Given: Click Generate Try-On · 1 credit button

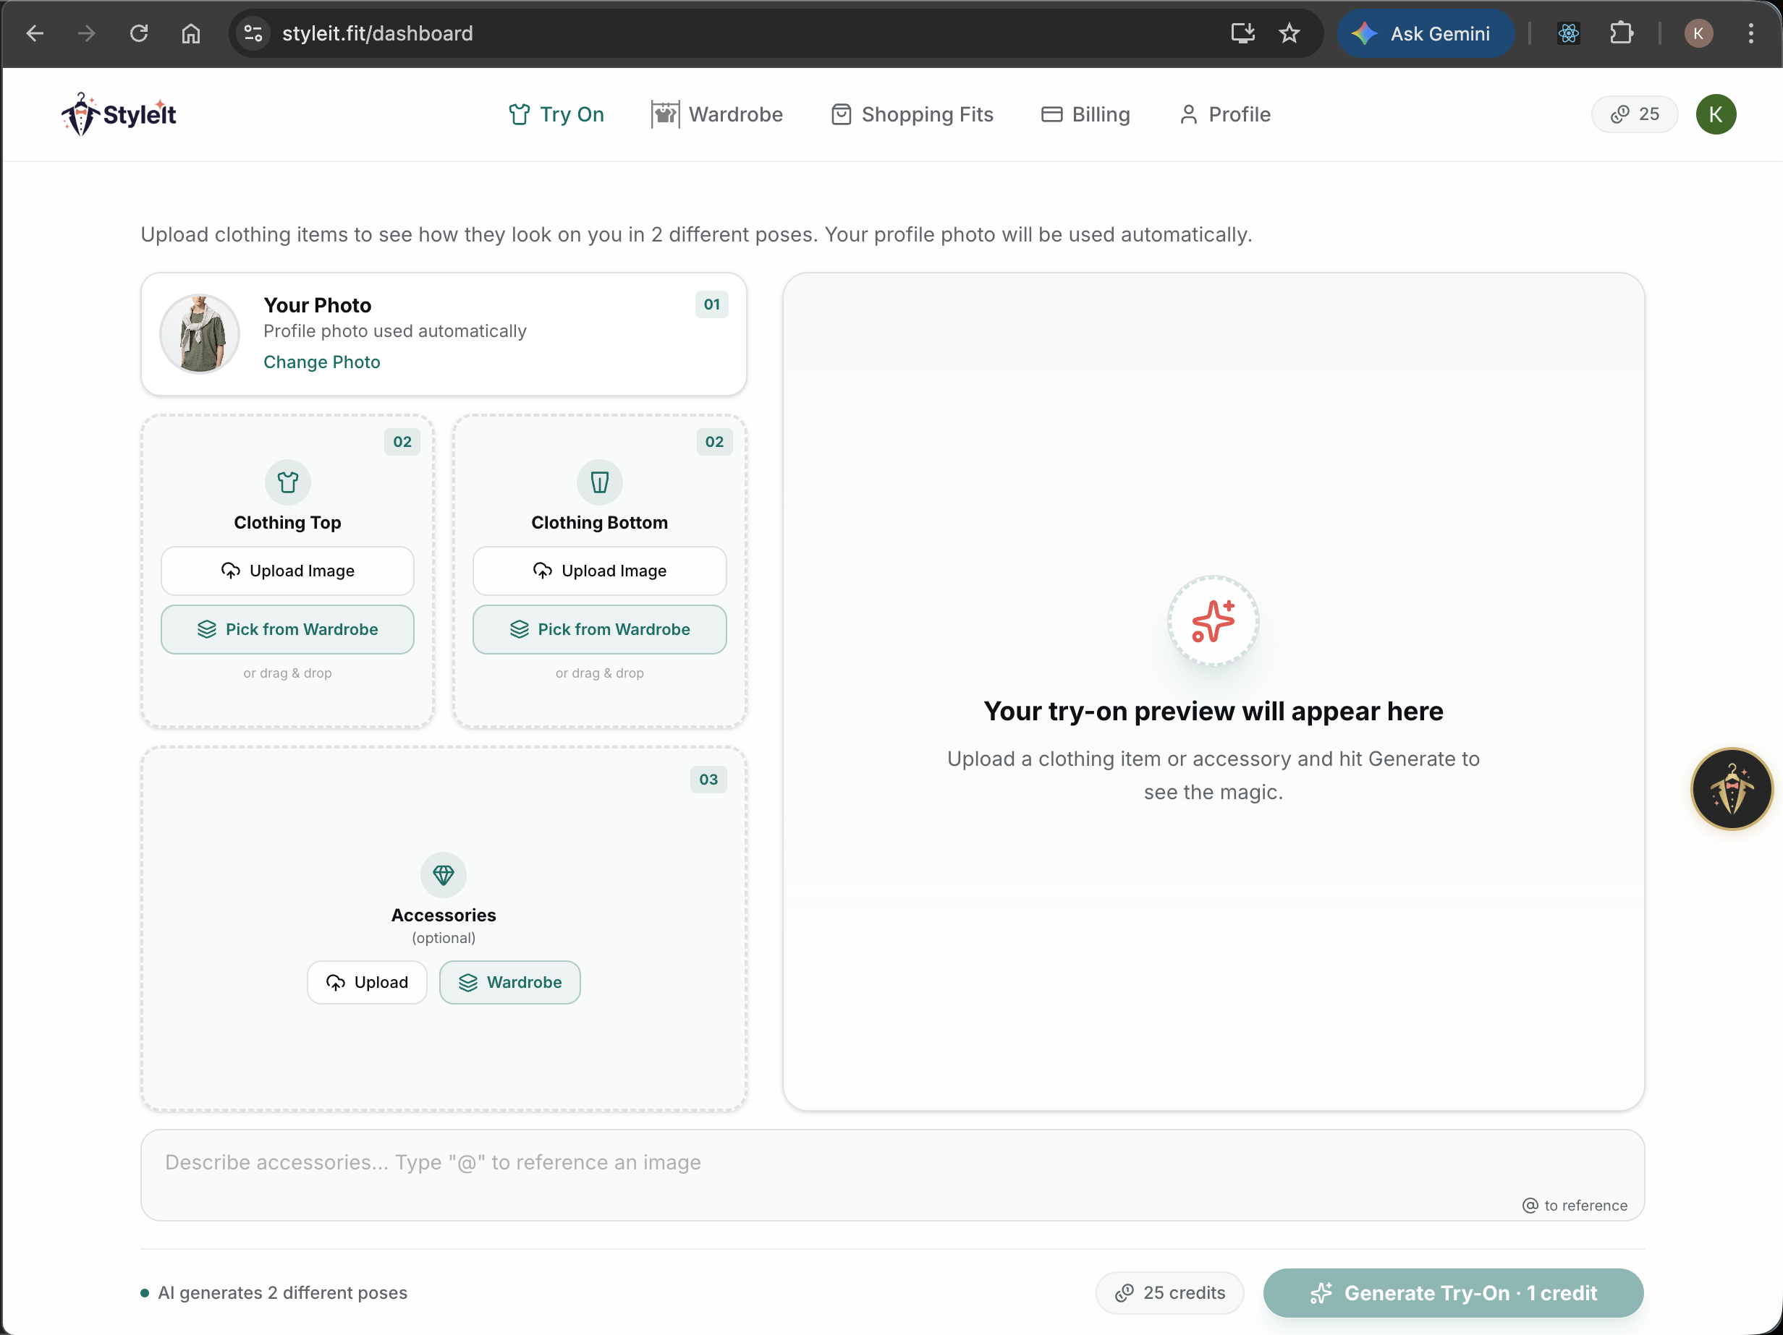Looking at the screenshot, I should [1453, 1292].
